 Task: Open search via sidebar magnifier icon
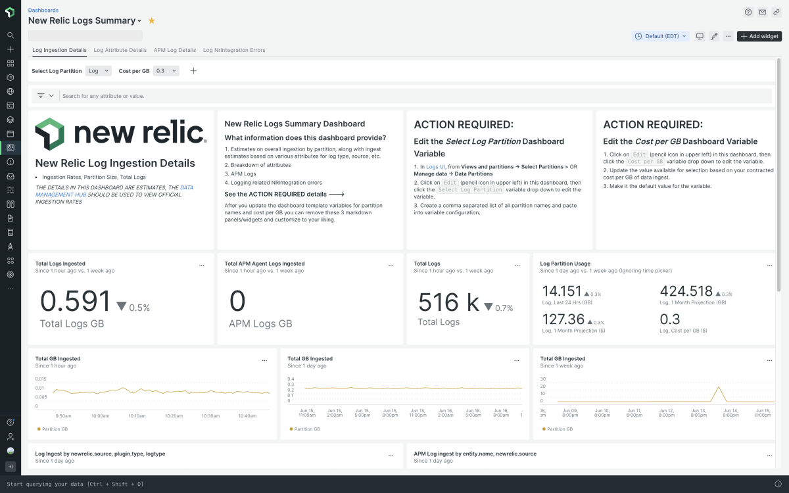click(x=10, y=35)
